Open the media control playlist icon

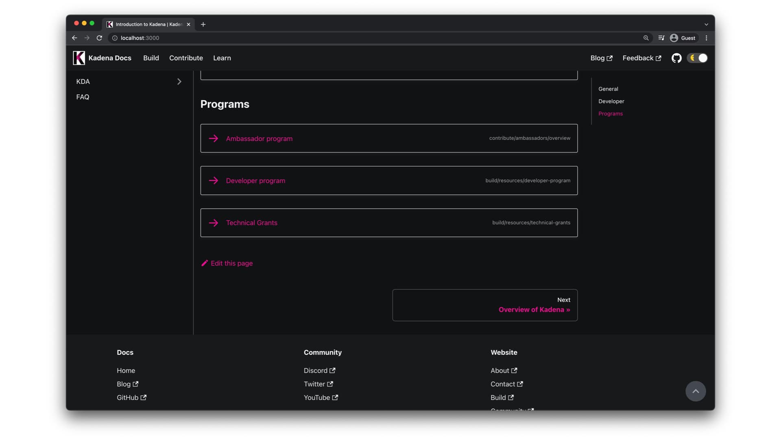click(x=661, y=38)
